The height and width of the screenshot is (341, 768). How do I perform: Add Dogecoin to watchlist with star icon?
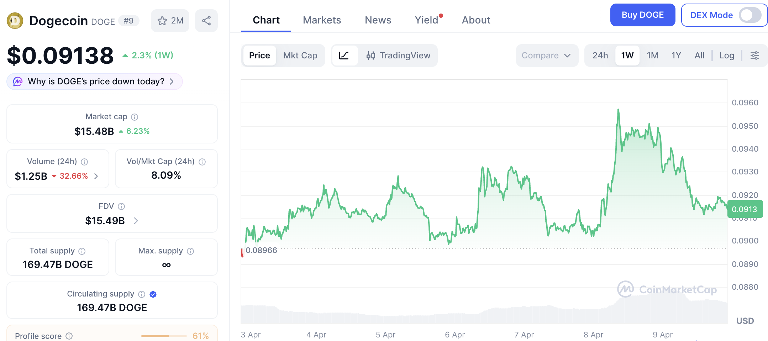point(170,21)
